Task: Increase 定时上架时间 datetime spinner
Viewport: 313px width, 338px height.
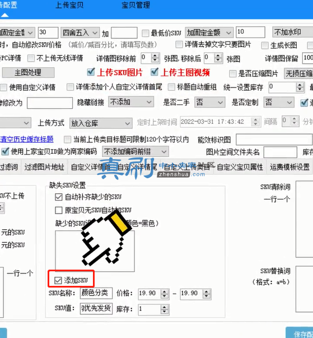Action: click(x=255, y=119)
